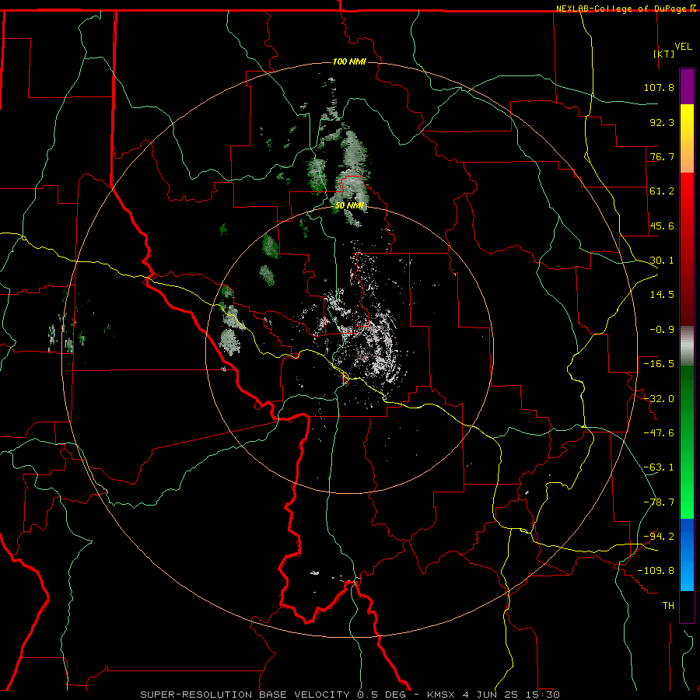Click the -78.7 scale value

[659, 502]
